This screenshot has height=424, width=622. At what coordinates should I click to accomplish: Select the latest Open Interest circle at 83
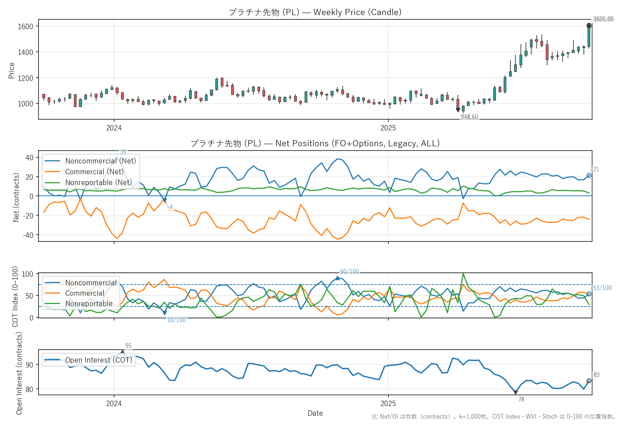[589, 381]
